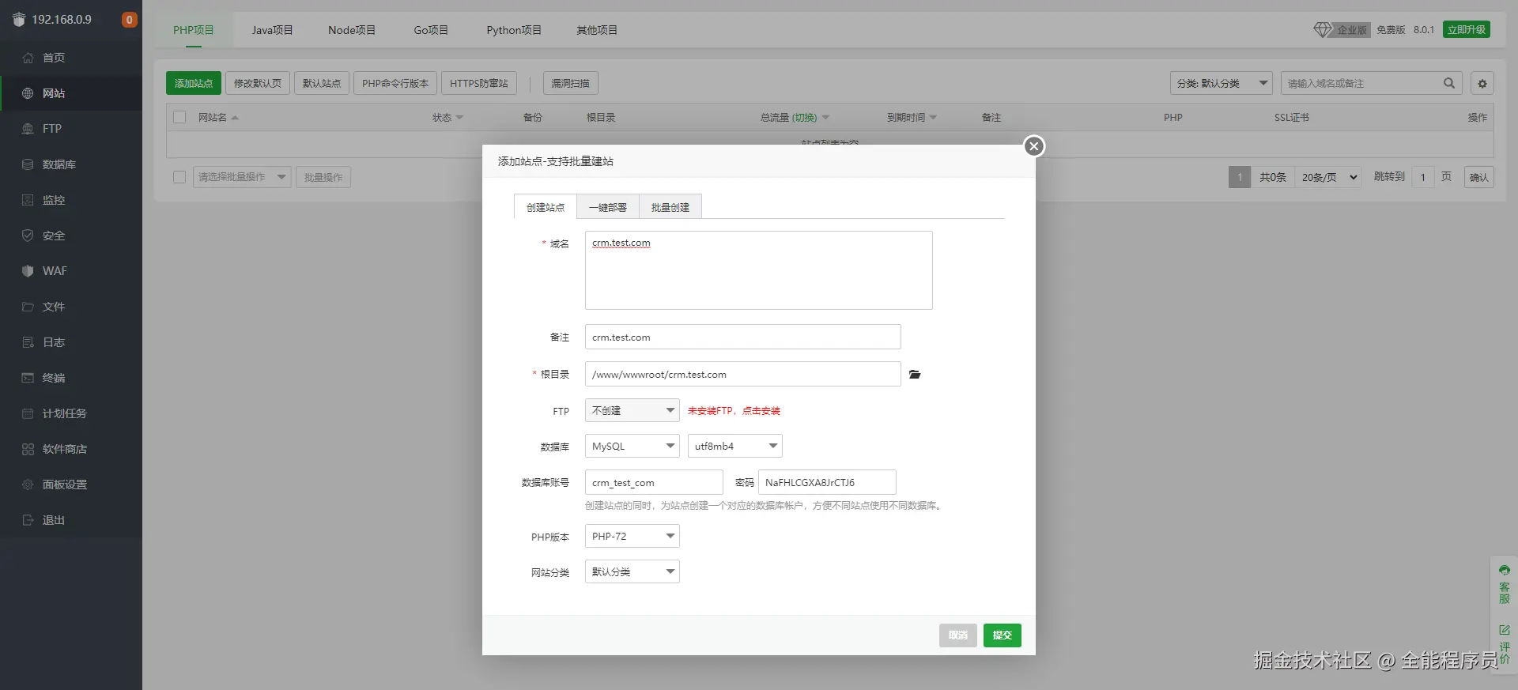Open the 文件 files sidebar item
The image size is (1518, 690).
[x=71, y=307]
